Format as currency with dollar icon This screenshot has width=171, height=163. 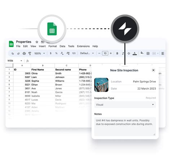(x=51, y=53)
